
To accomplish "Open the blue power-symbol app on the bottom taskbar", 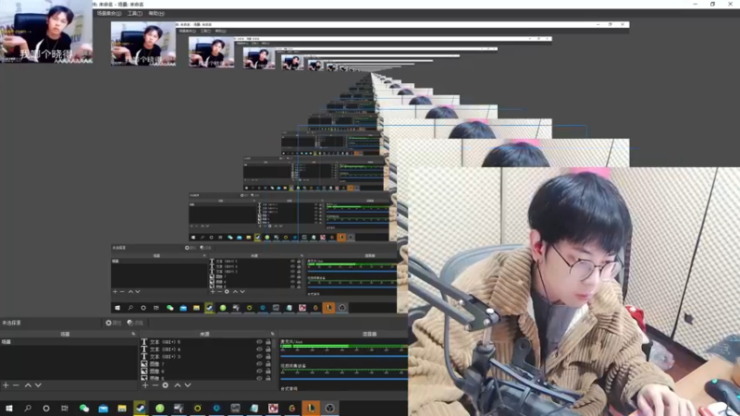I will (x=216, y=409).
